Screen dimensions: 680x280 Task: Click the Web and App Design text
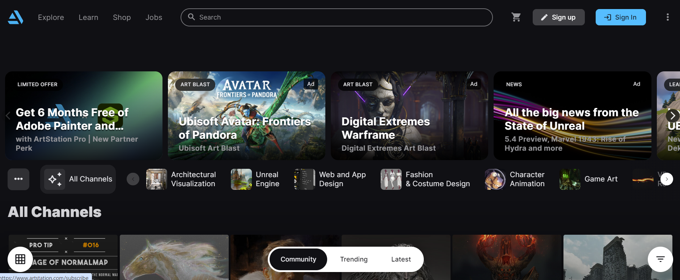click(342, 179)
